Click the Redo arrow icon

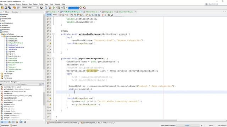(x=18, y=8)
